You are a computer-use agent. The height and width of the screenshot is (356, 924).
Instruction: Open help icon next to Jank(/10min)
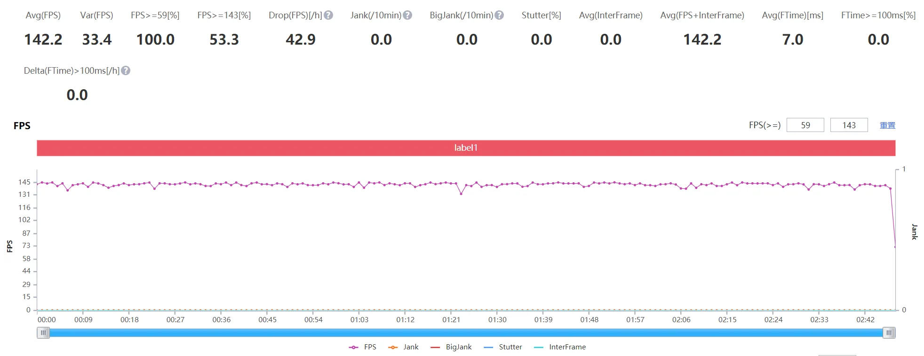407,15
